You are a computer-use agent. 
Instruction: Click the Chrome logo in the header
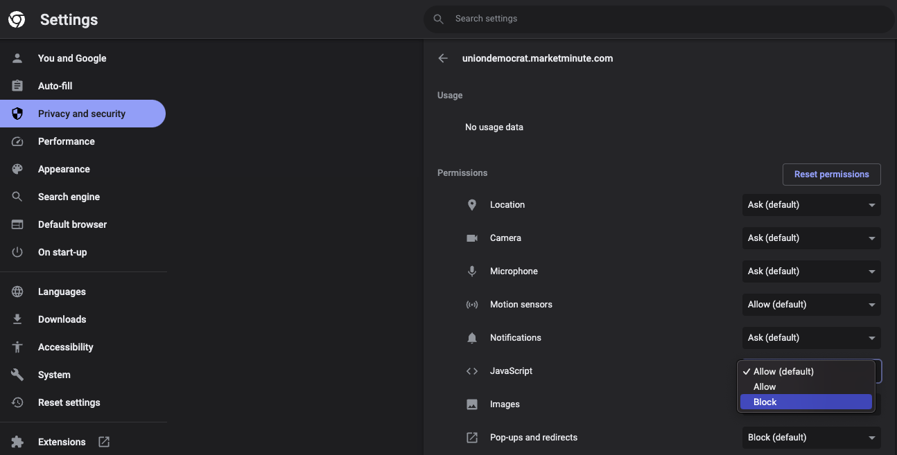pos(17,20)
